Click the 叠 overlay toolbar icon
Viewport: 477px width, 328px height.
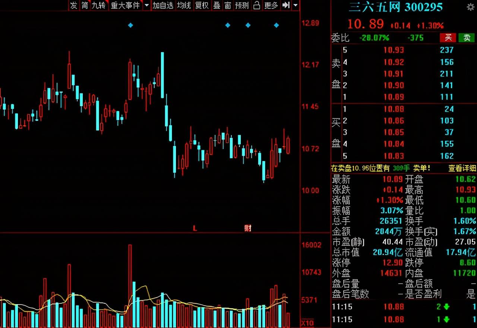(217, 5)
